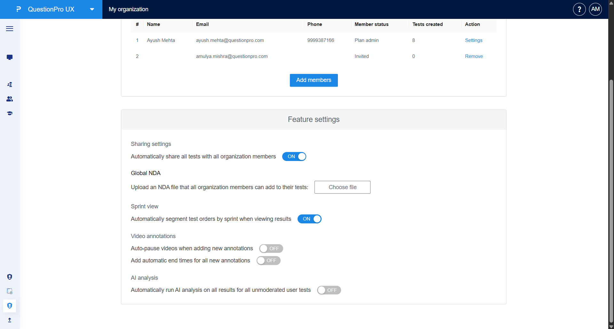
Task: Expand the QuestionPro UX product dropdown
Action: tap(92, 9)
